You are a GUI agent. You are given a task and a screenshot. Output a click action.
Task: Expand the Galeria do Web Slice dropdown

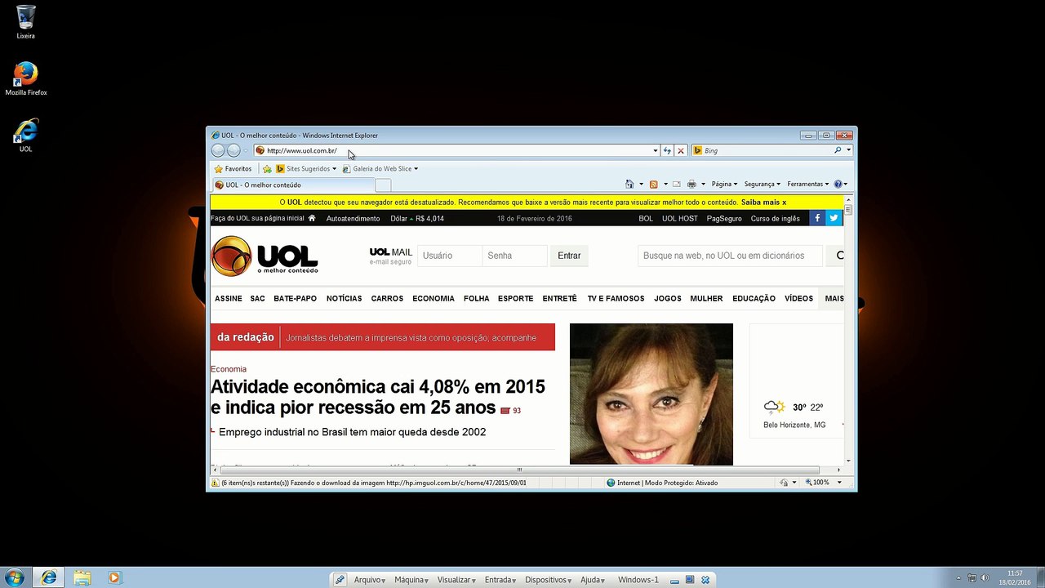(416, 169)
